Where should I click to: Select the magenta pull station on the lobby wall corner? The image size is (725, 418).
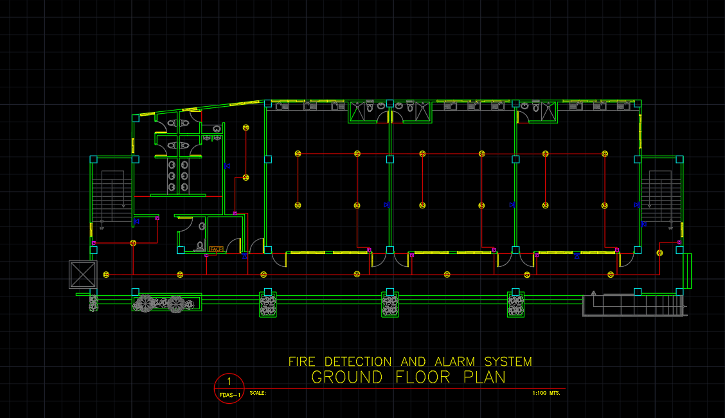[235, 213]
